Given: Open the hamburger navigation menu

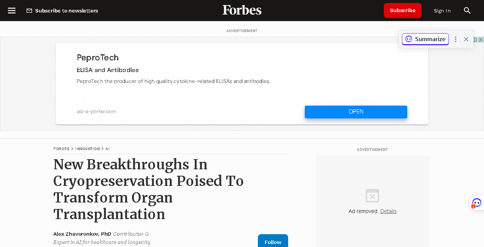Looking at the screenshot, I should pyautogui.click(x=12, y=11).
